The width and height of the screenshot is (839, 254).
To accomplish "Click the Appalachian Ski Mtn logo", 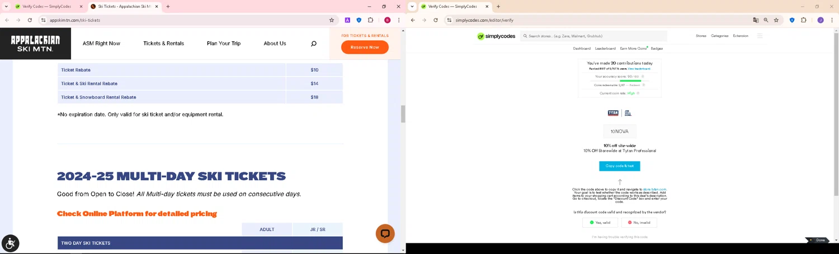I will (x=35, y=44).
